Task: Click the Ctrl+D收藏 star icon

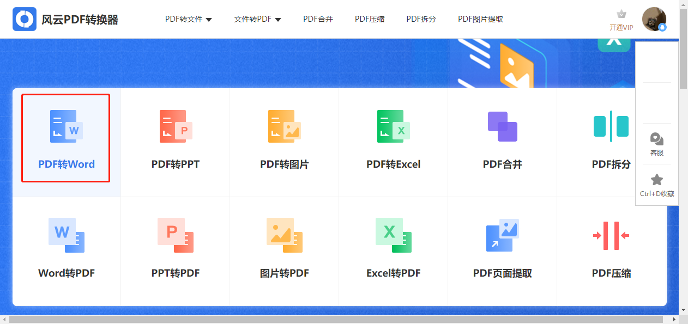Action: click(657, 180)
